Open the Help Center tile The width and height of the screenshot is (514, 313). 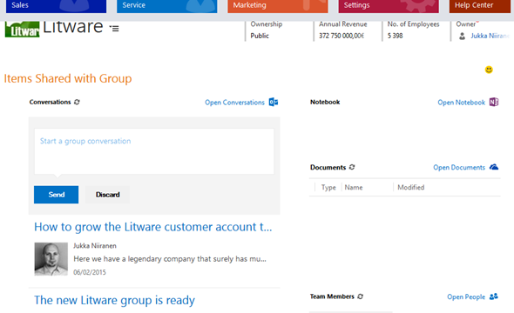(480, 6)
